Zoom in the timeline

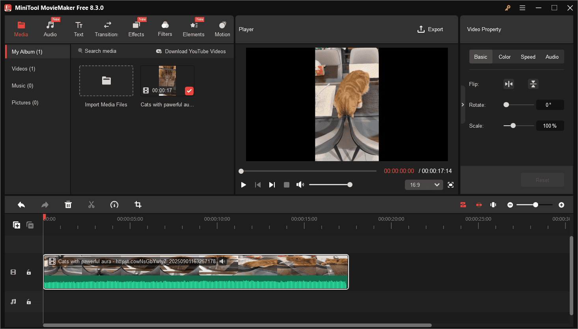(561, 205)
